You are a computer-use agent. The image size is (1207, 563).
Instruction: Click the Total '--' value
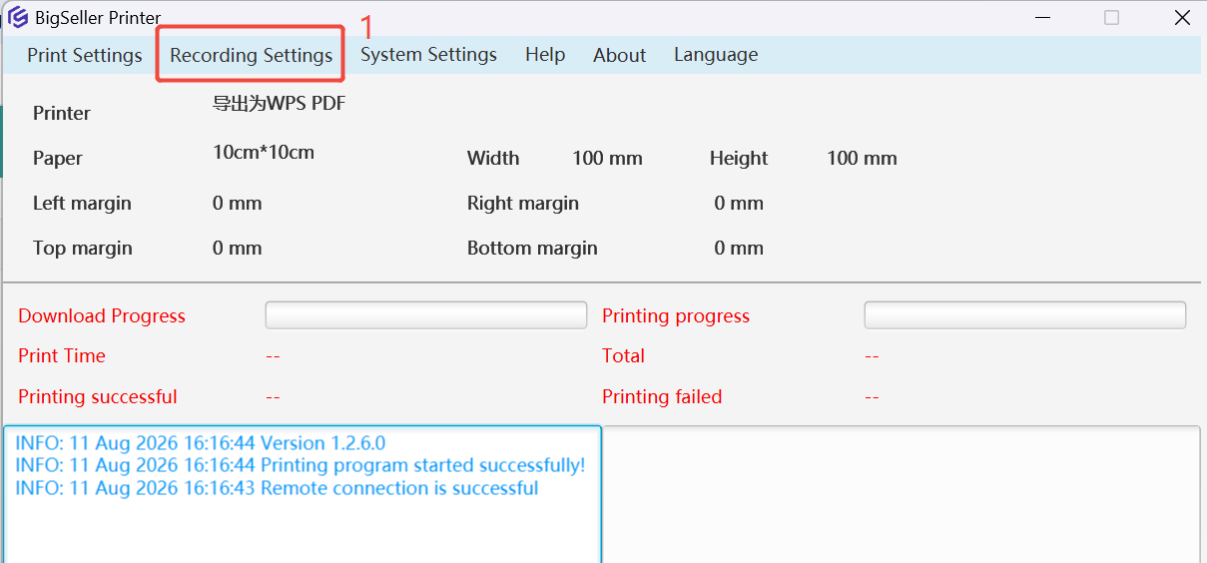872,355
